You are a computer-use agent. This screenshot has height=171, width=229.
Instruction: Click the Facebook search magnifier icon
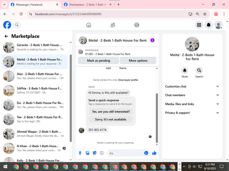coord(17,25)
